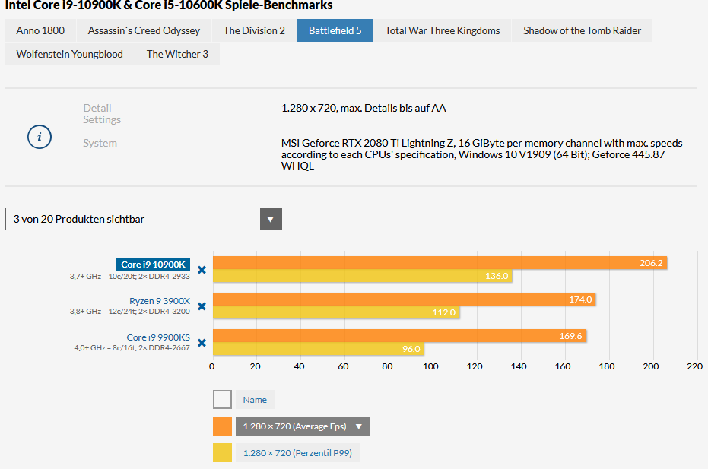Sort chart by Name
This screenshot has height=469, width=708.
click(x=255, y=400)
